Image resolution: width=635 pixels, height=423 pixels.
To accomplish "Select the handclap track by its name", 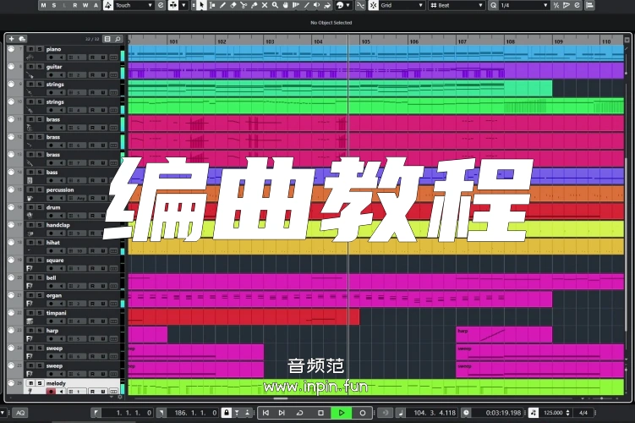I will coord(57,225).
